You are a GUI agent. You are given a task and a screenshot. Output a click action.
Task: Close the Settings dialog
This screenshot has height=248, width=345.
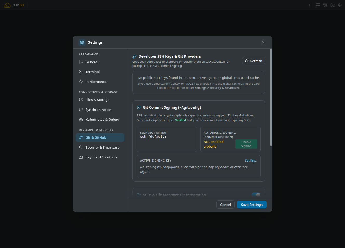(x=263, y=42)
